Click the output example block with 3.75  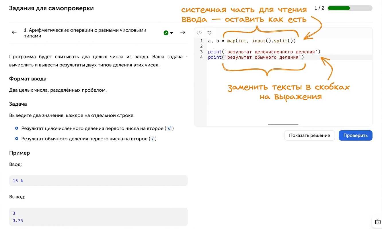[x=98, y=217]
